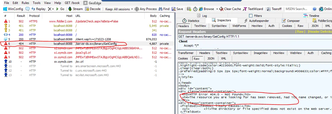Switch to the Filters tab
Image resolution: width=332 pixels, height=114 pixels.
pos(255,16)
